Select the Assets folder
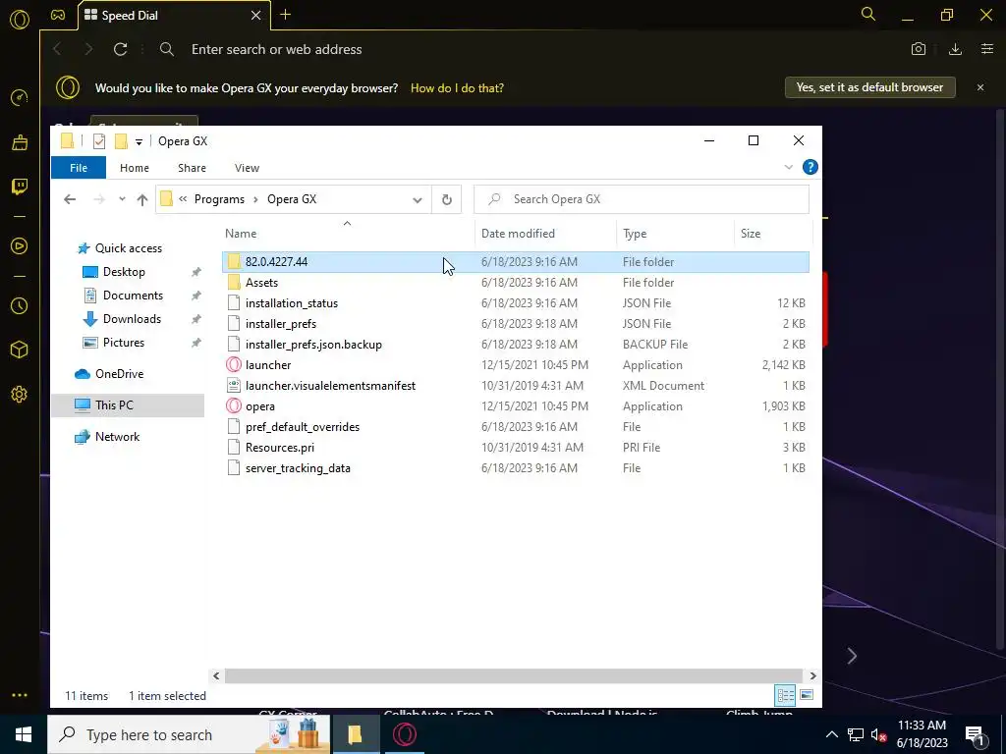Screen dimensions: 1006x754 coord(515,283)
